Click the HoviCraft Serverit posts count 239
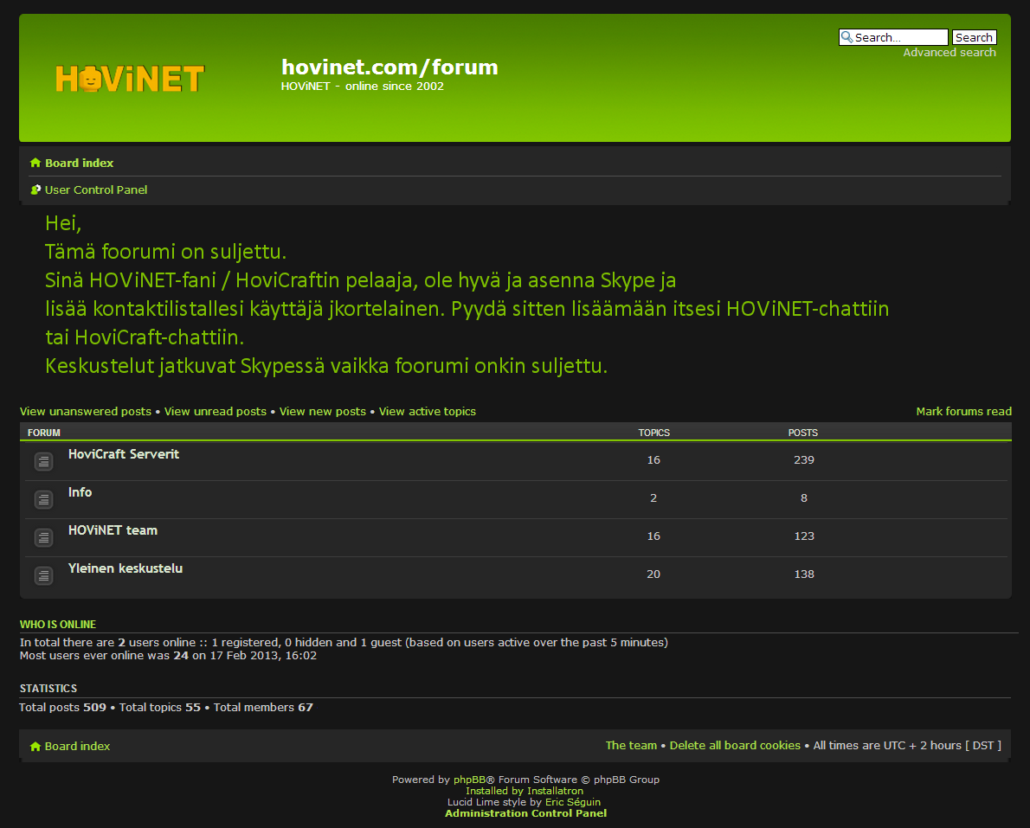 point(804,460)
